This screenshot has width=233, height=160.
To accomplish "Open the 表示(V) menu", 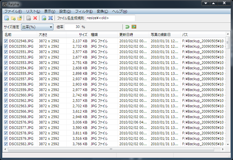I will 50,11.
